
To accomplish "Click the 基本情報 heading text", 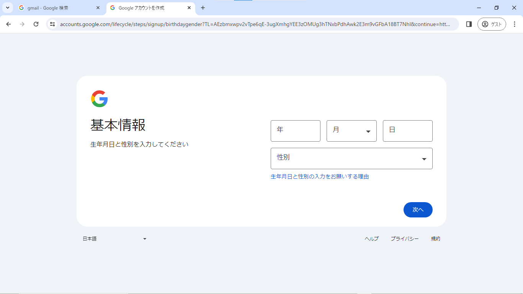I will point(118,125).
